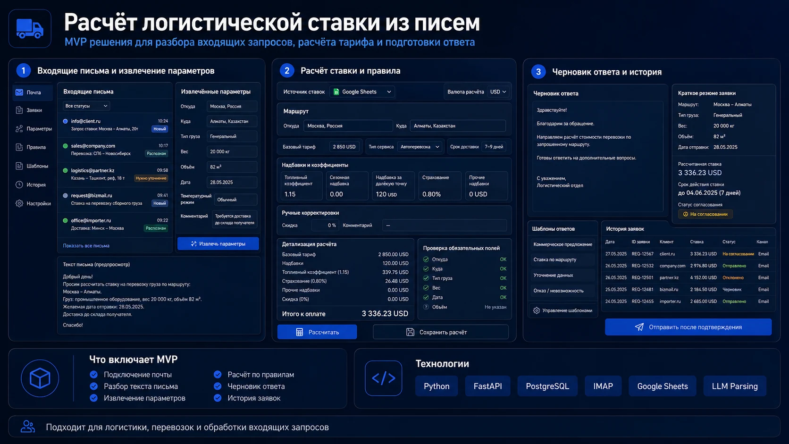
Task: Open the Параметры sidebar icon
Action: (19, 128)
